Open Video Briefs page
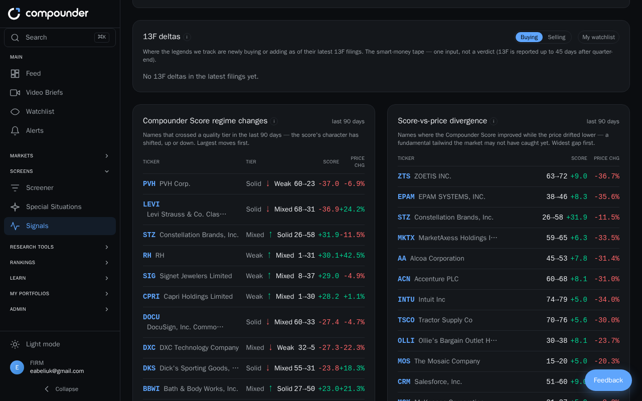 pos(60,93)
